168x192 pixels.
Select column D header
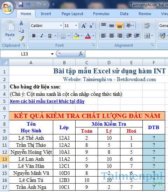[x=109, y=62]
